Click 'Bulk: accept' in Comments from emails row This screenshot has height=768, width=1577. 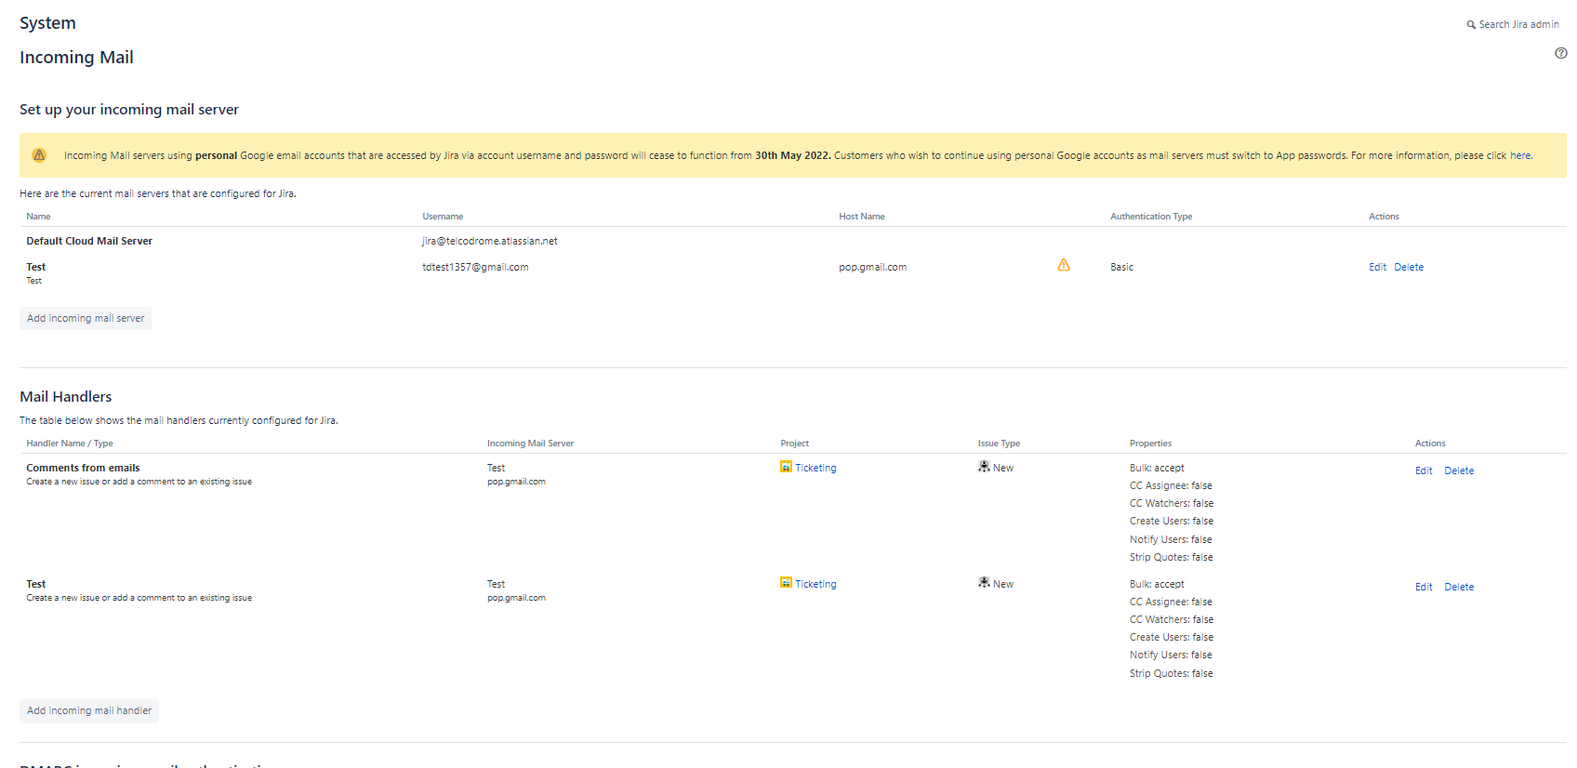[x=1157, y=468]
